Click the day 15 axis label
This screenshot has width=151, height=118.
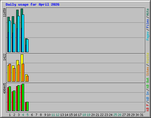(71, 115)
